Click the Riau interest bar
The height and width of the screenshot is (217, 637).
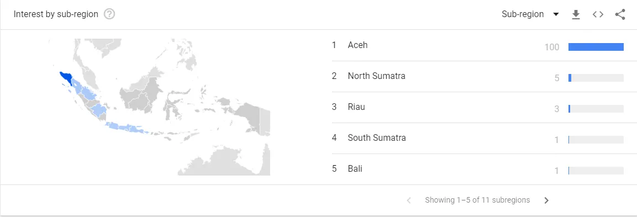(x=596, y=109)
